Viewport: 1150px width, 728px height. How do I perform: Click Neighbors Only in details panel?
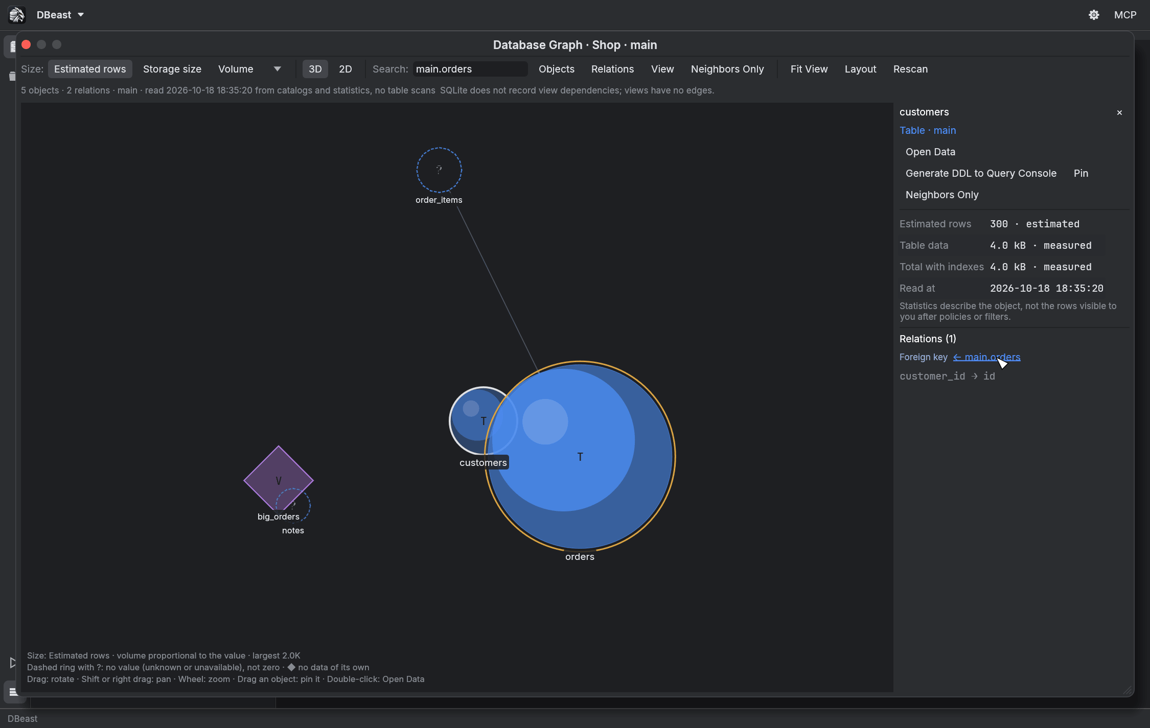click(942, 195)
